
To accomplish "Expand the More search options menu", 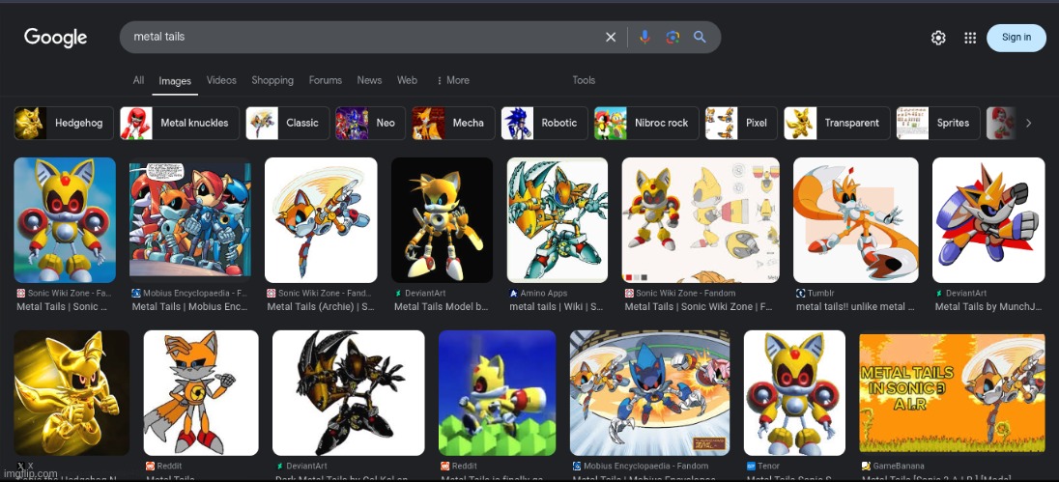I will (452, 80).
